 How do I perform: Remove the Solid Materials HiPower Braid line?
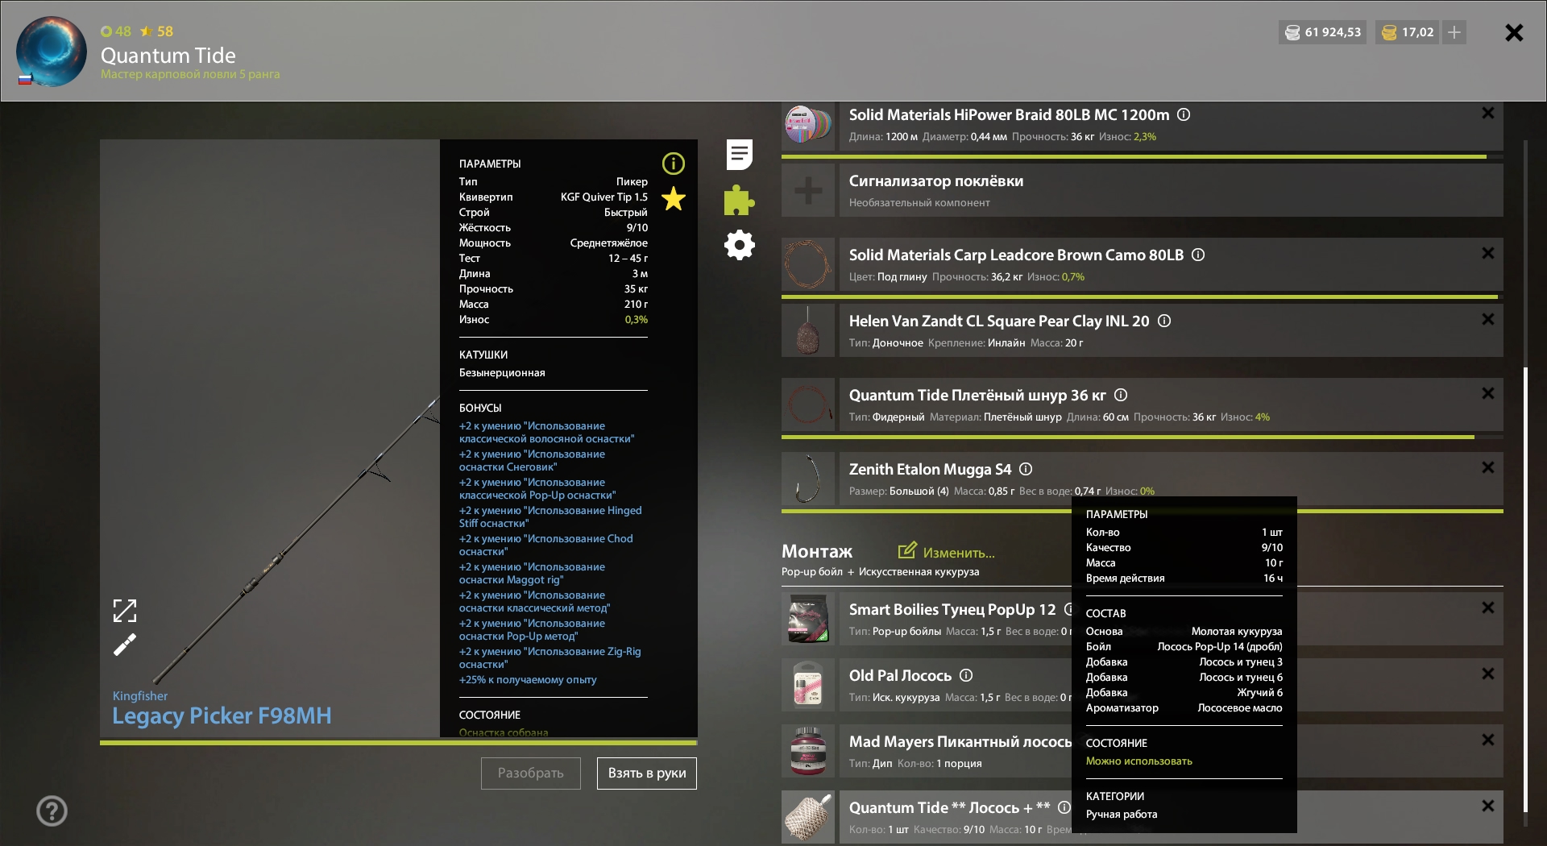(x=1488, y=114)
